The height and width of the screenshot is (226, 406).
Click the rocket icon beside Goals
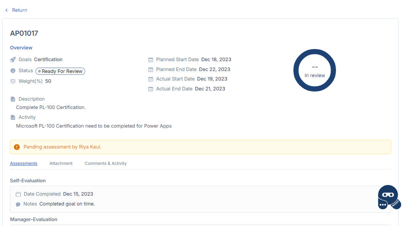click(13, 60)
